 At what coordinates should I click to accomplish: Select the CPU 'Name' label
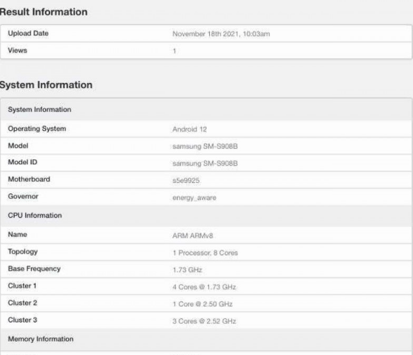[x=17, y=234]
